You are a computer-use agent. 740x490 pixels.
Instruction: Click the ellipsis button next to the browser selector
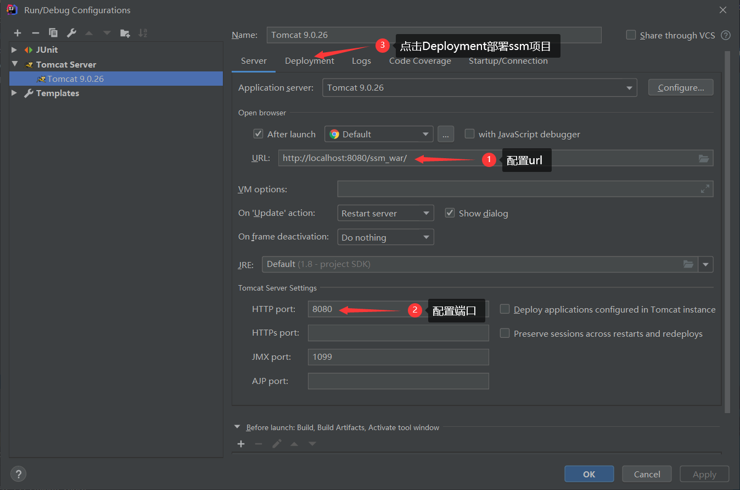(x=446, y=134)
